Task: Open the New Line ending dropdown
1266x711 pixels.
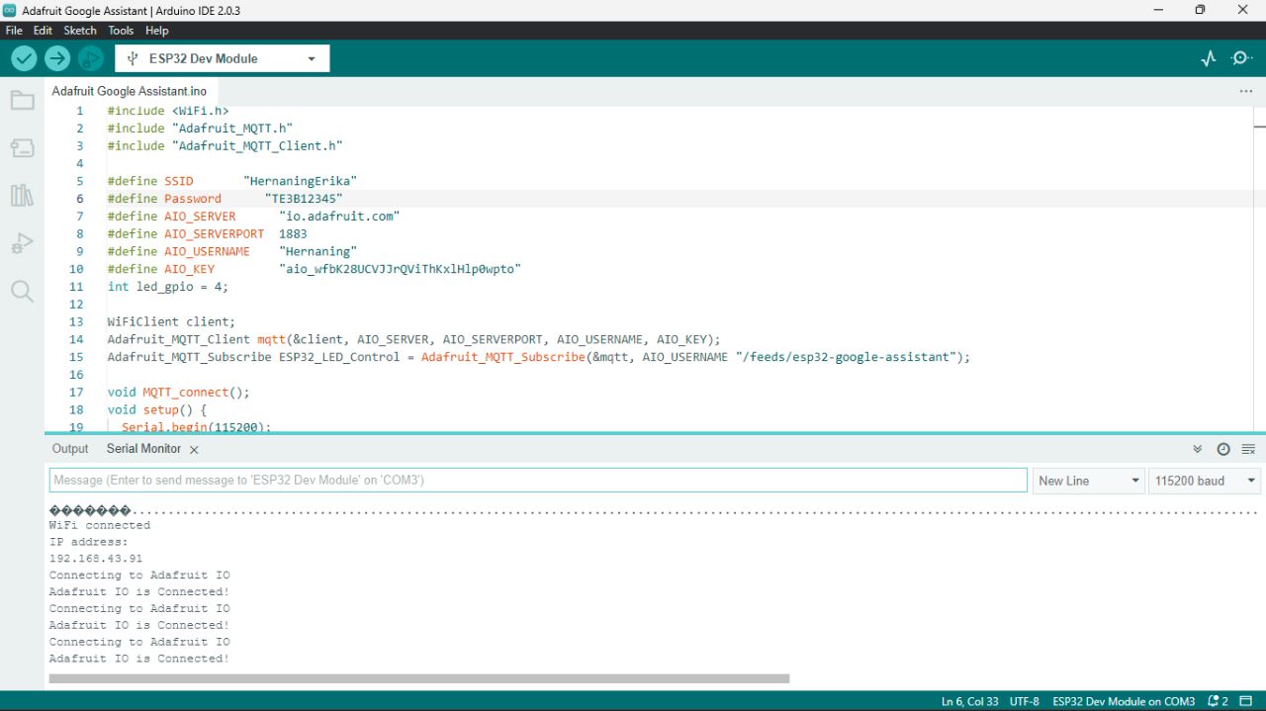Action: tap(1089, 481)
